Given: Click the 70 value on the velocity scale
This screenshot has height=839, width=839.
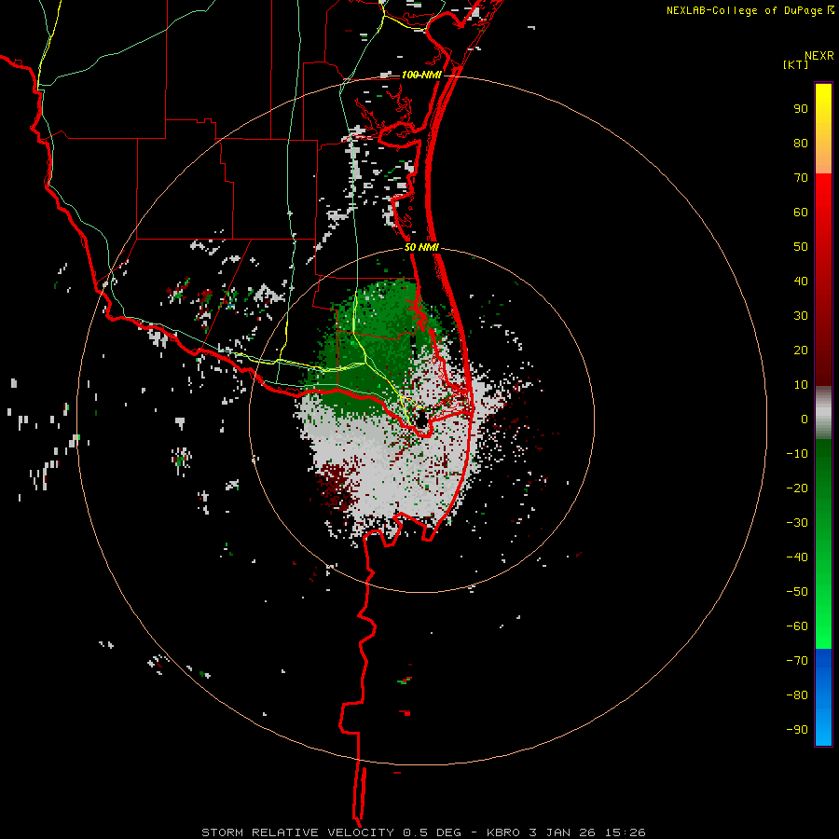Looking at the screenshot, I should click(801, 178).
